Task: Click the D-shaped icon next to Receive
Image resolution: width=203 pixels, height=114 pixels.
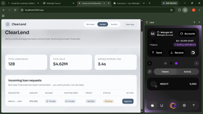Action: pos(193,53)
